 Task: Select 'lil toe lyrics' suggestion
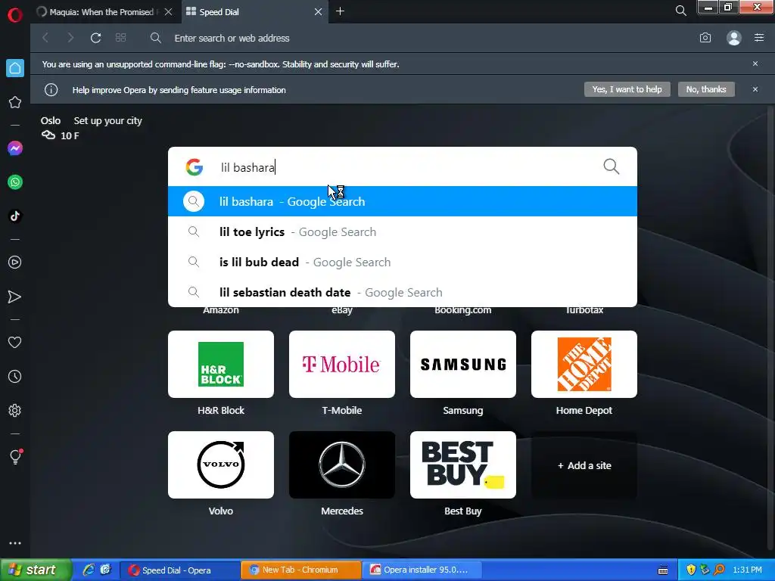[x=403, y=231]
